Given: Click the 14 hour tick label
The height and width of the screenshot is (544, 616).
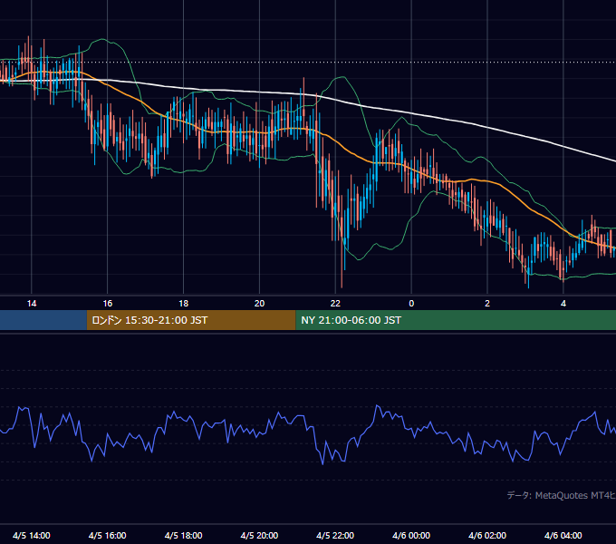Looking at the screenshot, I should (x=32, y=304).
